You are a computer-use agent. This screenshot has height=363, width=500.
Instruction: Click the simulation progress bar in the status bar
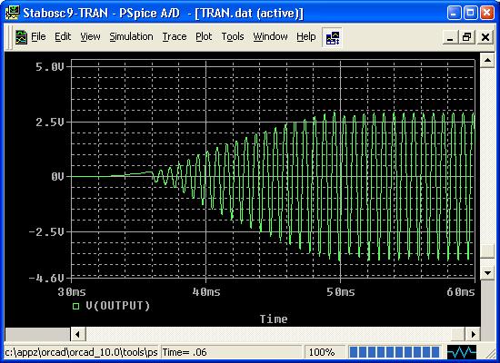[x=395, y=352]
